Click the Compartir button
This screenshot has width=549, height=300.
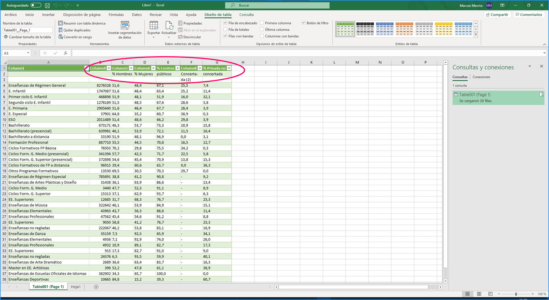497,14
